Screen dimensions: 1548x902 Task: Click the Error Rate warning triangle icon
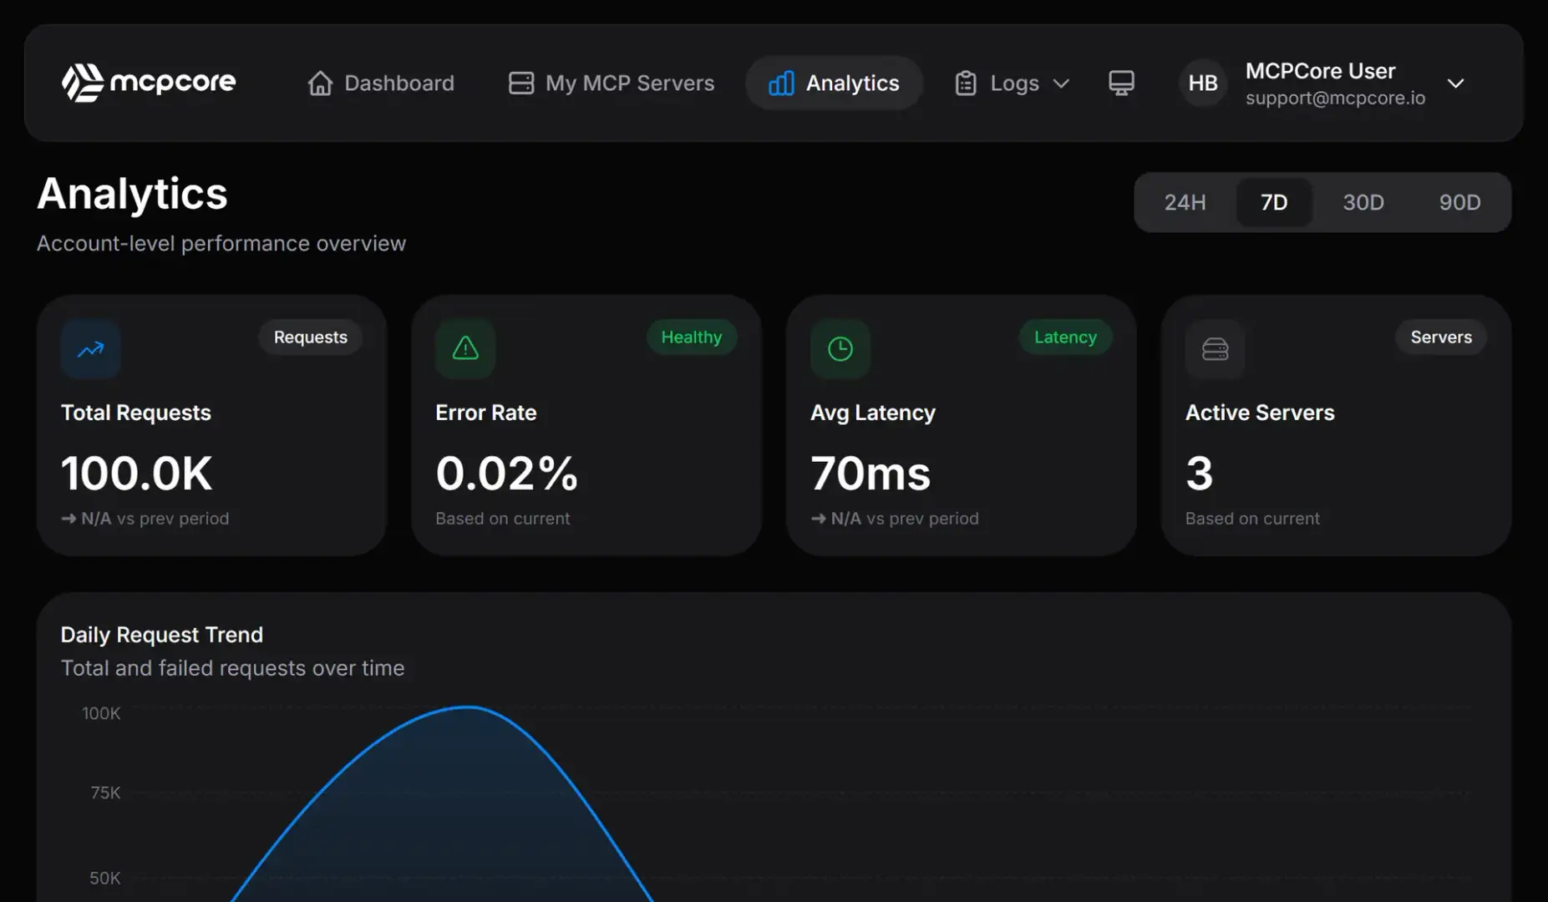click(x=465, y=349)
